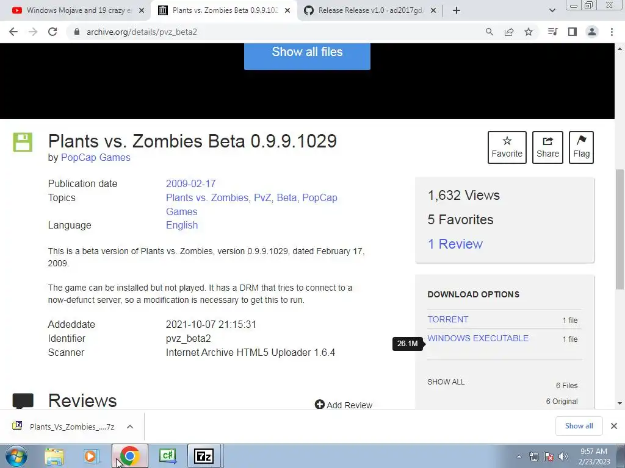The image size is (625, 468).
Task: Open the Windows Start menu
Action: (x=16, y=456)
